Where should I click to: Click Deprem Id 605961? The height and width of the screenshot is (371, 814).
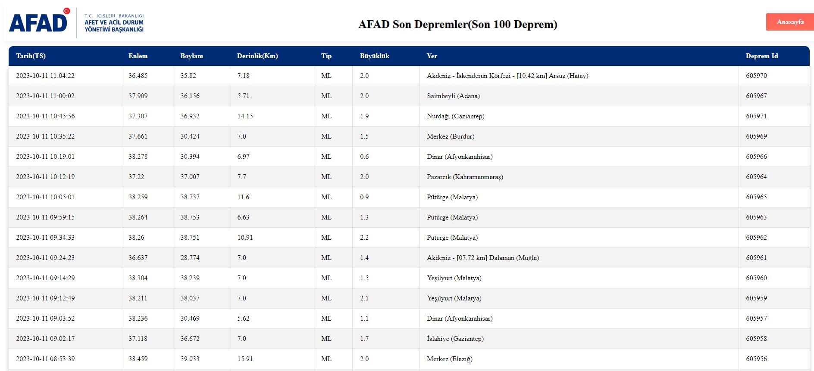click(756, 258)
